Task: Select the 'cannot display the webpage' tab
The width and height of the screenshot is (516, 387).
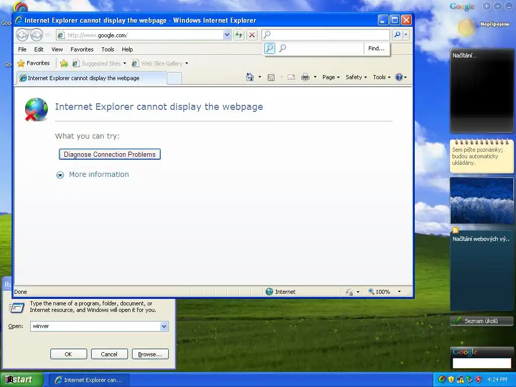Action: (92, 78)
